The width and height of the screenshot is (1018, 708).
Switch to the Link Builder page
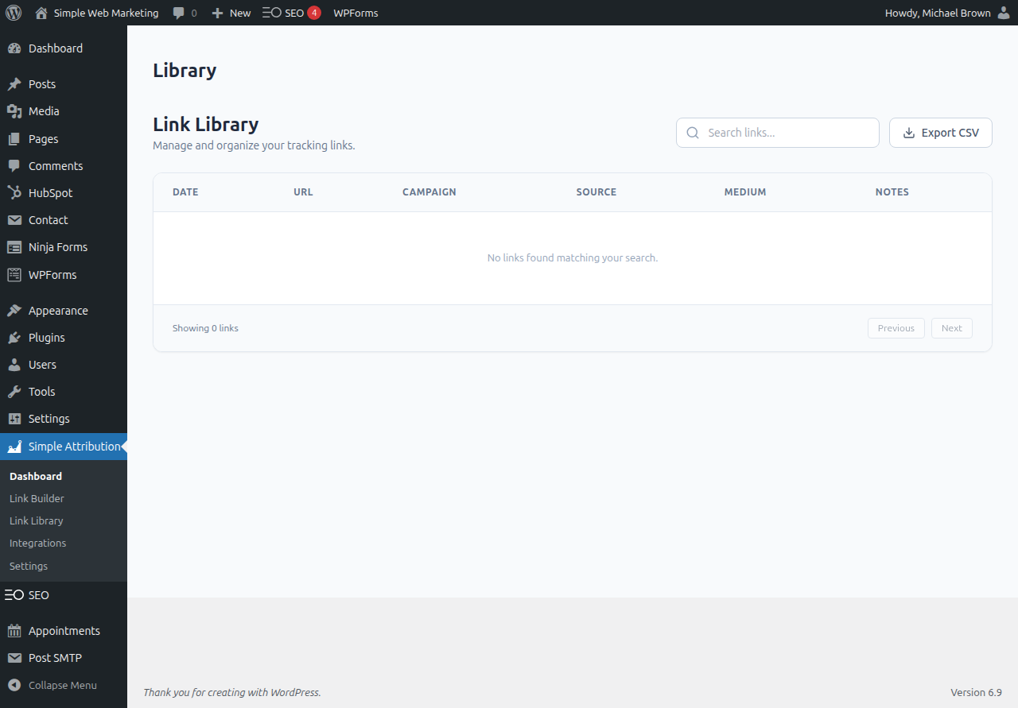pyautogui.click(x=37, y=498)
